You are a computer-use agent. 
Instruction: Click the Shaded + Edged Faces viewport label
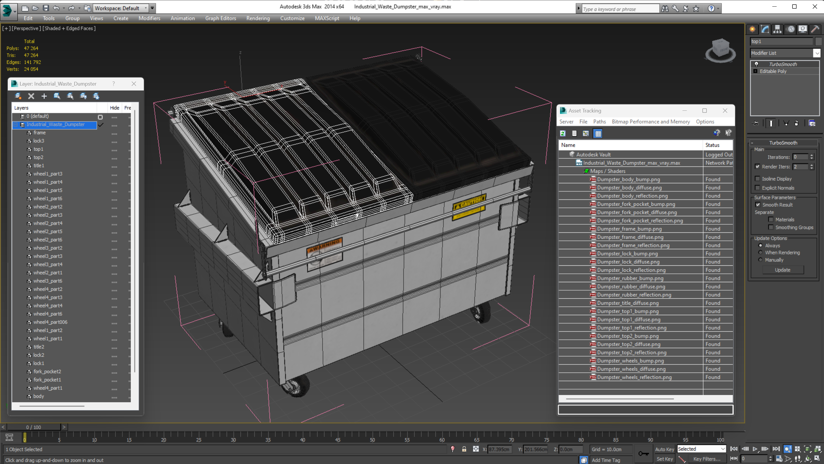pos(69,28)
